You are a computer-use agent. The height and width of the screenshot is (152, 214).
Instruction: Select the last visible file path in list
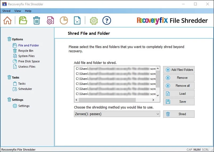pyautogui.click(x=116, y=94)
